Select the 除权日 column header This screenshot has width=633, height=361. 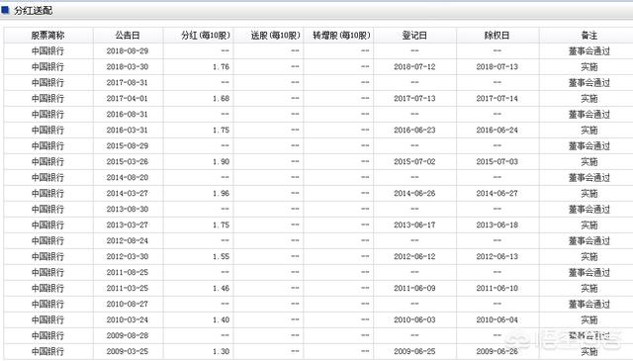[x=497, y=36]
